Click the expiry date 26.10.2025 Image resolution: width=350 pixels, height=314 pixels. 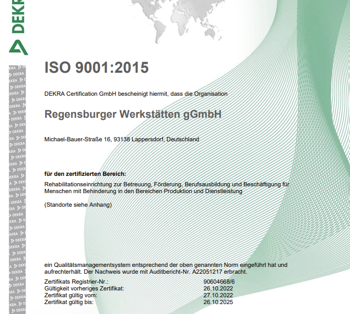[x=218, y=302]
